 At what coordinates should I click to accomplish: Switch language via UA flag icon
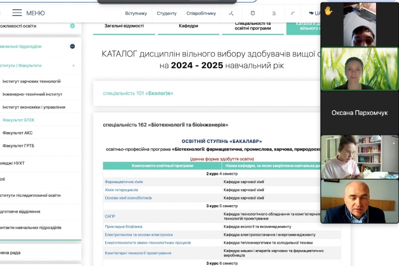tap(315, 13)
